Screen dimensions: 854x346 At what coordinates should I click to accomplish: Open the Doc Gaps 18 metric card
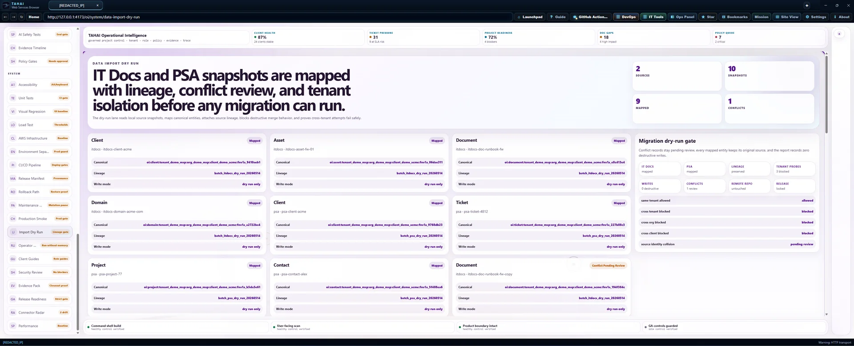click(653, 37)
